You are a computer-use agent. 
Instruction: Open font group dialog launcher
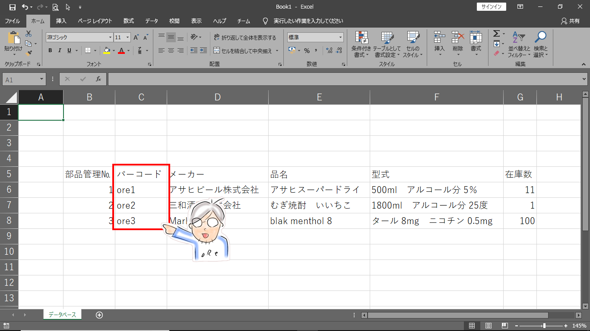(150, 64)
